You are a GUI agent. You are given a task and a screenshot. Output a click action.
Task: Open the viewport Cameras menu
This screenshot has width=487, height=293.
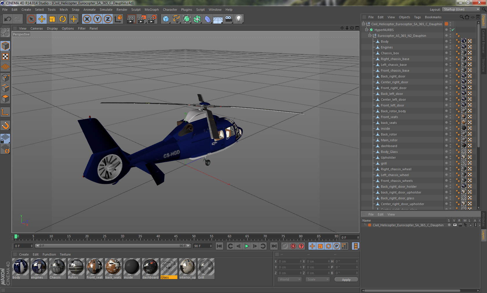[x=37, y=28]
